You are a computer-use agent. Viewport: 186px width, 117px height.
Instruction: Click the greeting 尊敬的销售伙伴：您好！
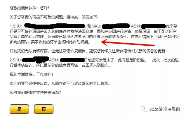29,8
